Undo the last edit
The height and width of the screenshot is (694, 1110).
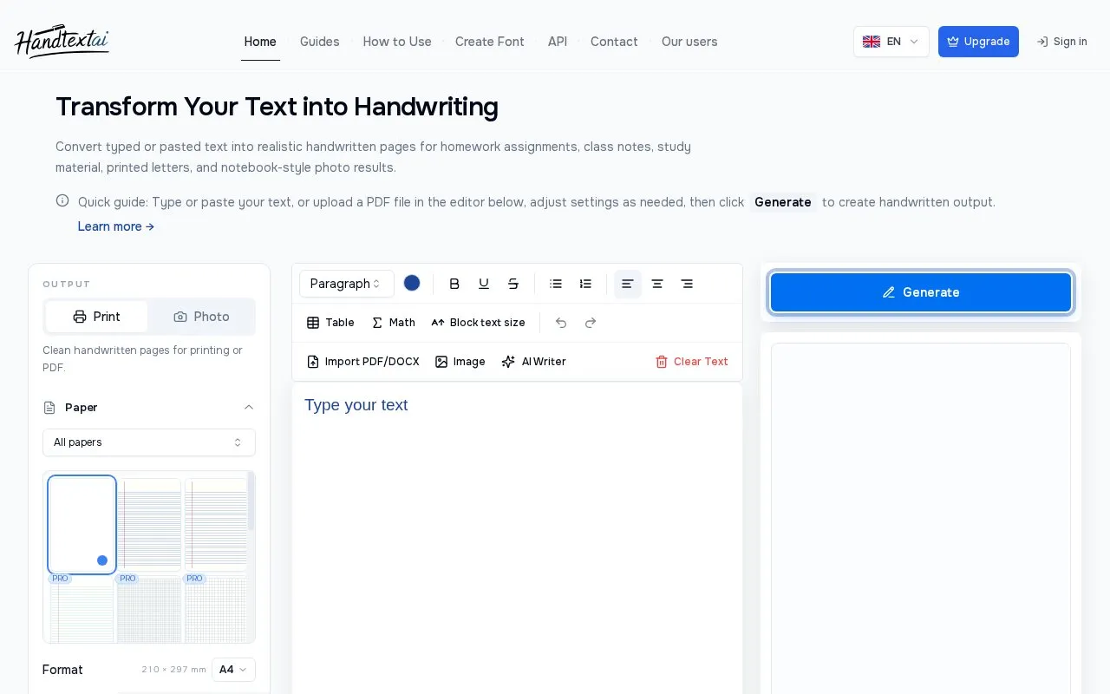click(561, 323)
